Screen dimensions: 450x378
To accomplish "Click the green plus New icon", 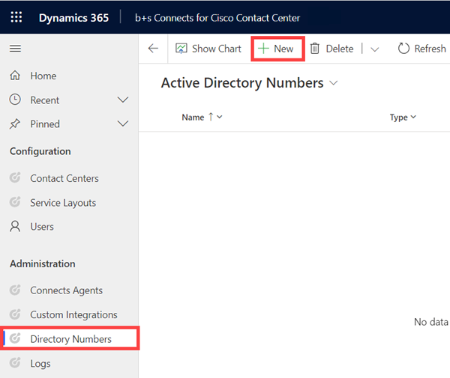I will tap(263, 49).
